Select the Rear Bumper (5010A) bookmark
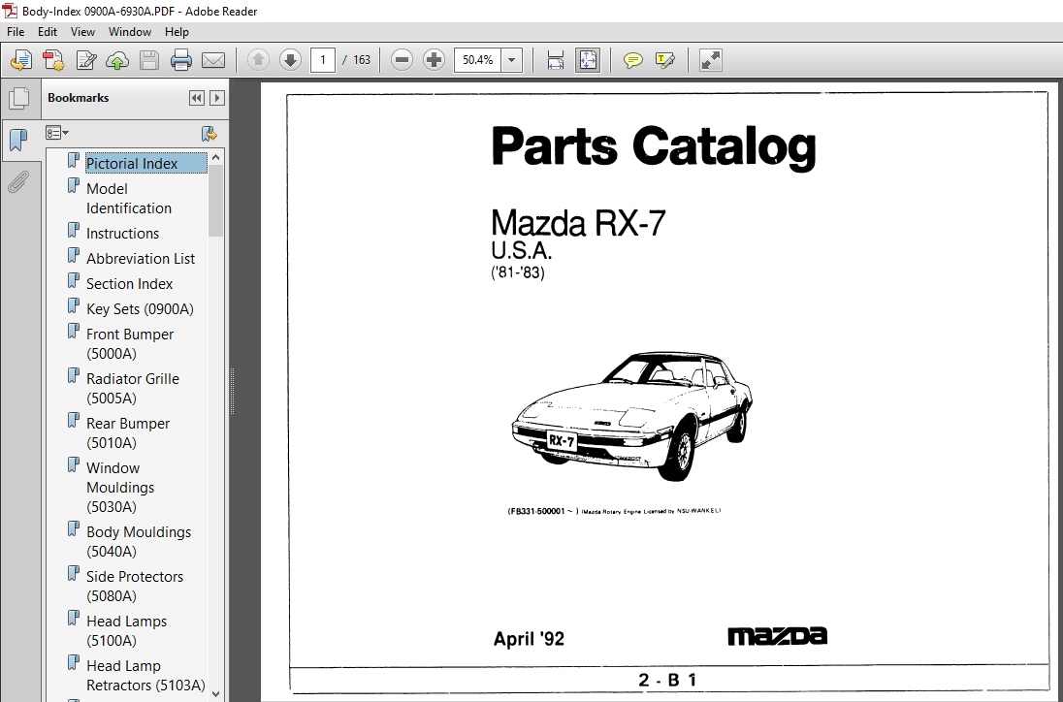The width and height of the screenshot is (1063, 702). pos(128,433)
